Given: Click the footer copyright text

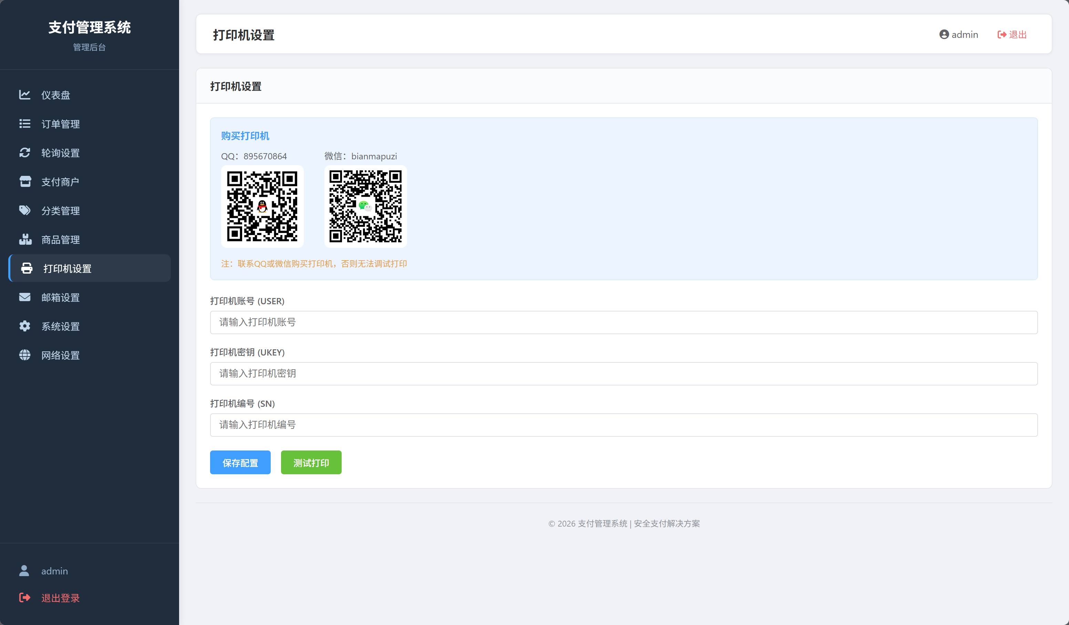Looking at the screenshot, I should (624, 524).
